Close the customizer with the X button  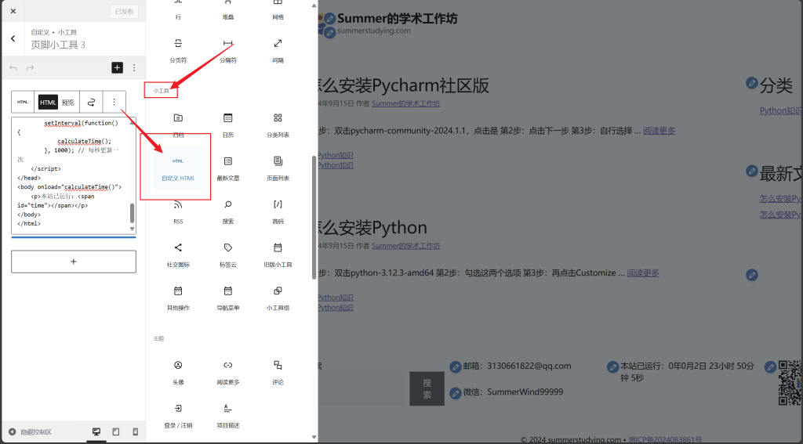[x=13, y=11]
